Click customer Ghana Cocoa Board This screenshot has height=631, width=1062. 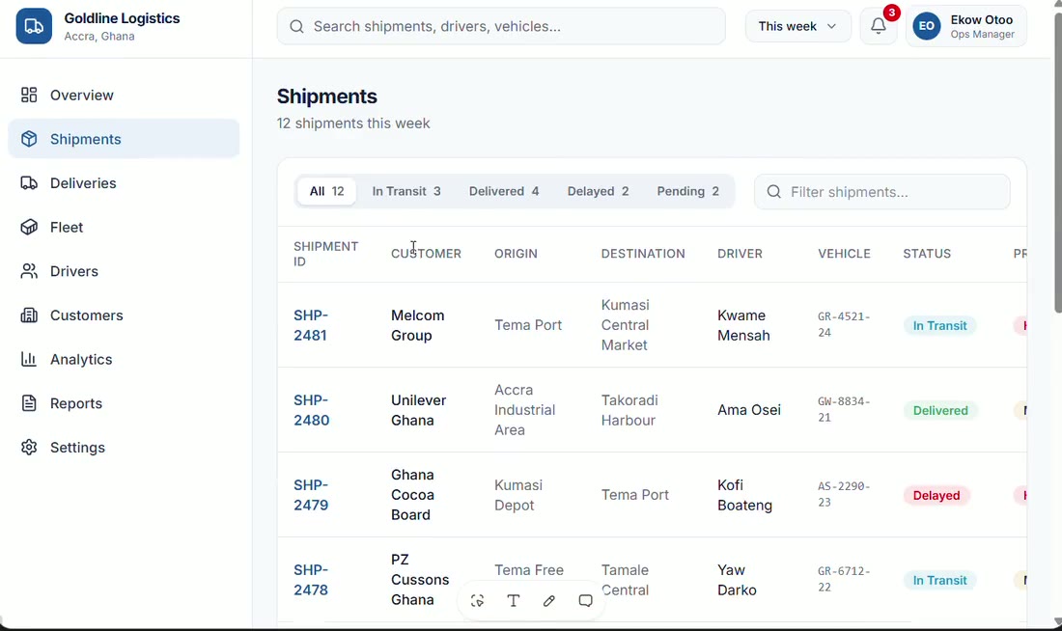412,495
